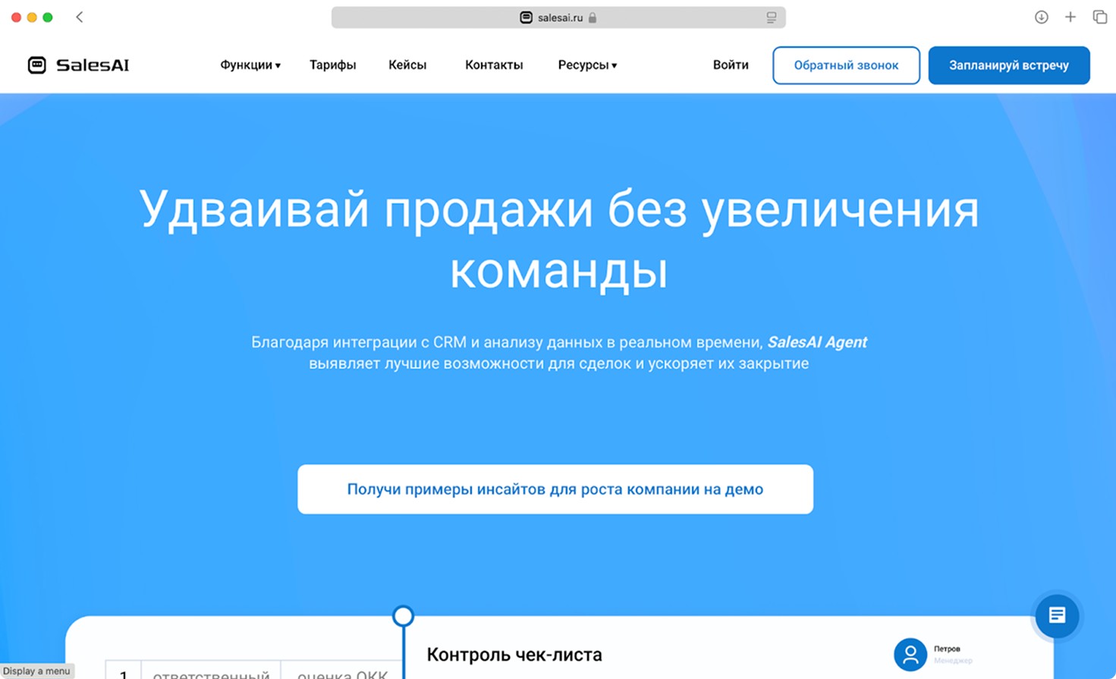Click the Reader view icon in address bar
This screenshot has width=1116, height=679.
click(771, 17)
